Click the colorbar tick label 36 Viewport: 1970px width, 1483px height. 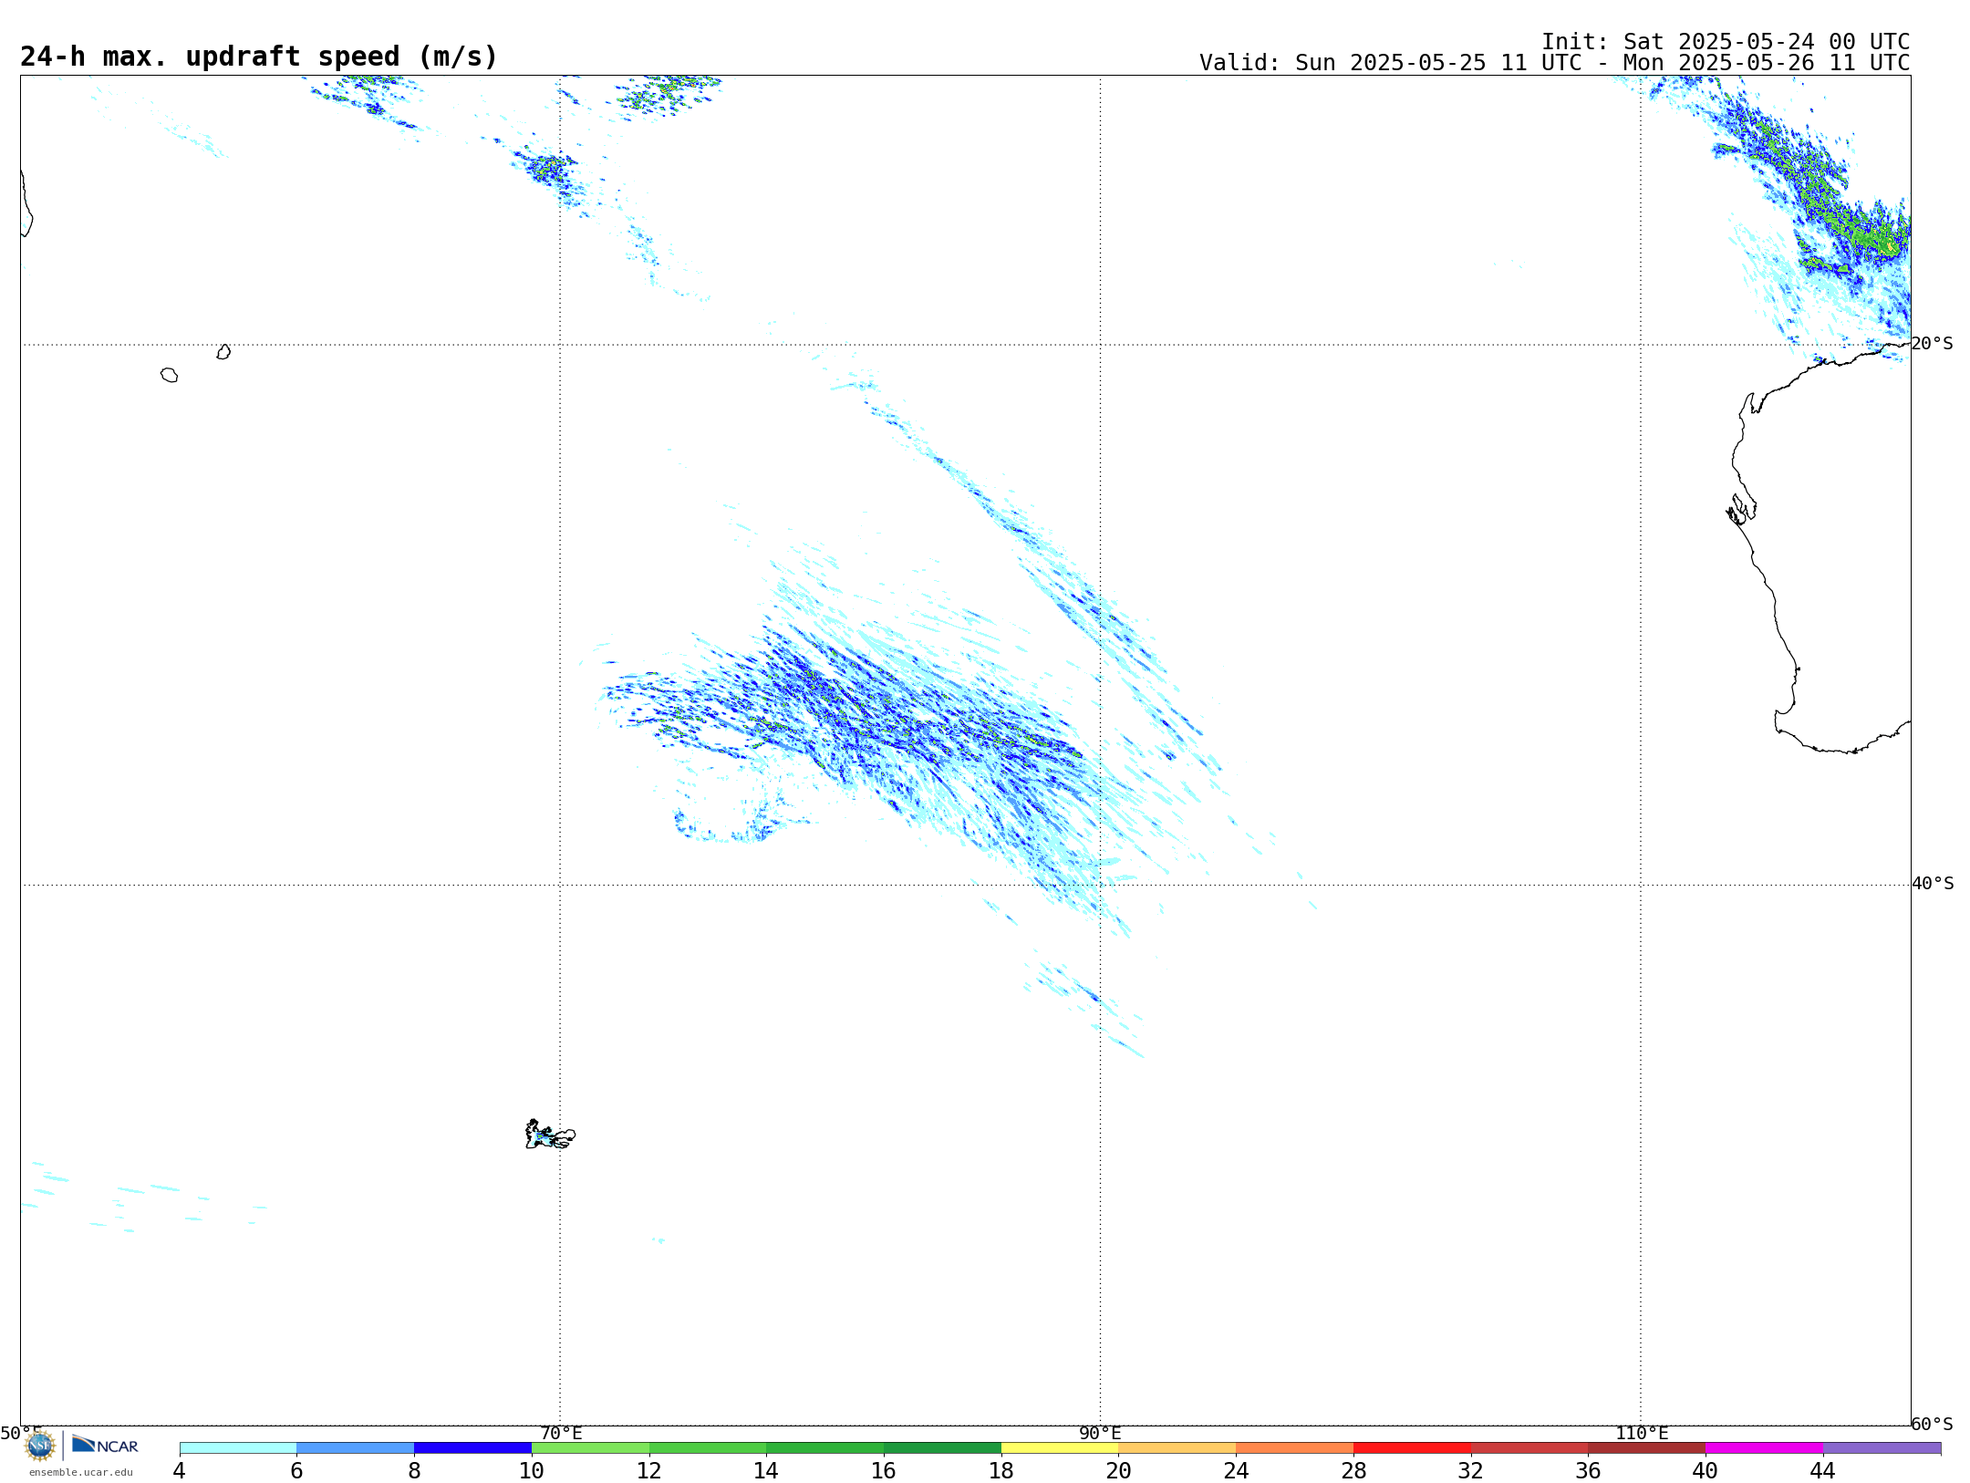1588,1470
